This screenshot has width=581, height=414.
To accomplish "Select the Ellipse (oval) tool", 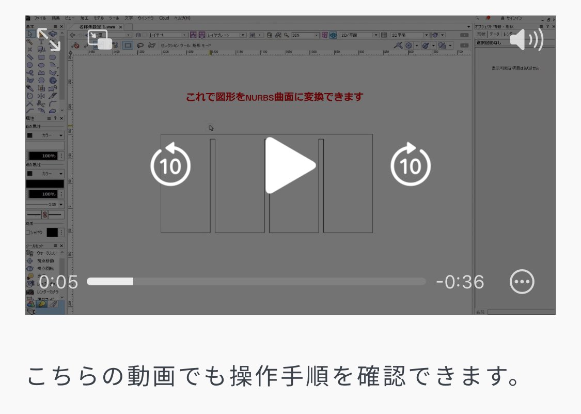I will pyautogui.click(x=41, y=65).
